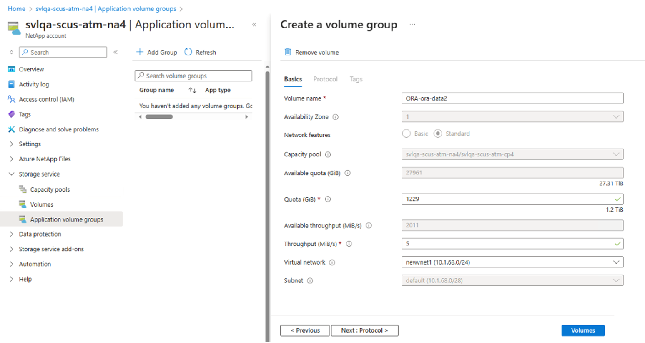Open Application volume groups menu item
645x343 pixels.
click(66, 219)
